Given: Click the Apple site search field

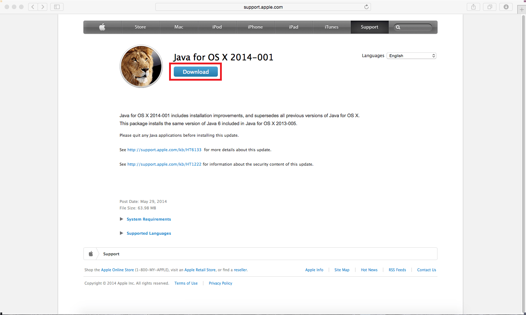Looking at the screenshot, I should click(413, 27).
